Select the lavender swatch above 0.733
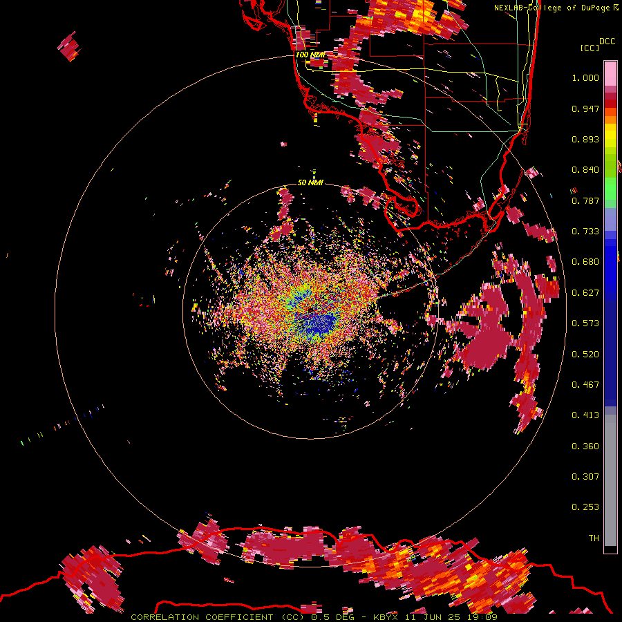The image size is (622, 622). click(x=610, y=219)
